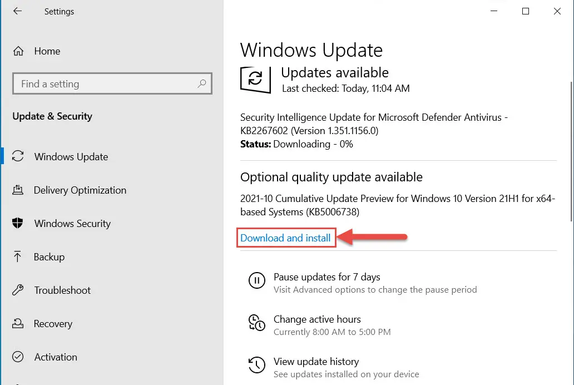Click the Delivery Optimization icon

tap(18, 190)
